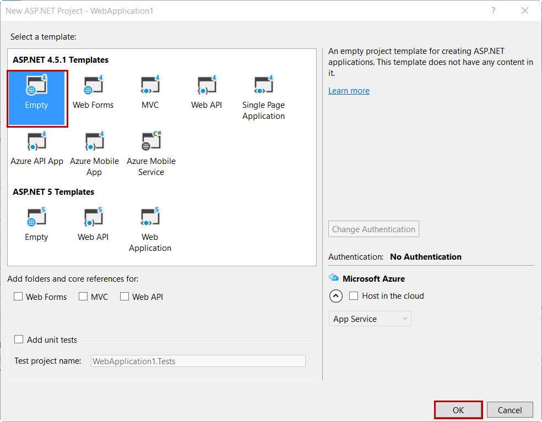542x422 pixels.
Task: Check the Web API core references checkbox
Action: point(124,297)
